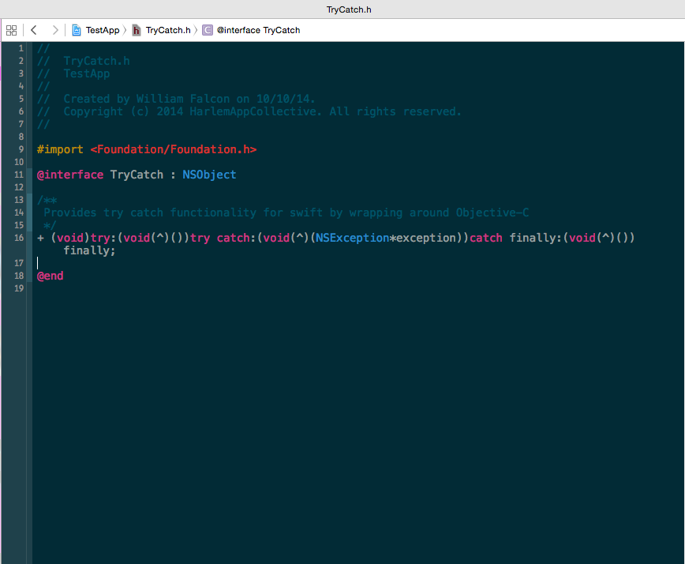The width and height of the screenshot is (685, 564).
Task: Click line number 9 in gutter
Action: [x=21, y=149]
